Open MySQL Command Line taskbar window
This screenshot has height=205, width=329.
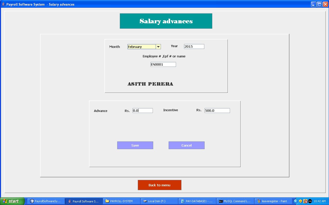point(235,201)
